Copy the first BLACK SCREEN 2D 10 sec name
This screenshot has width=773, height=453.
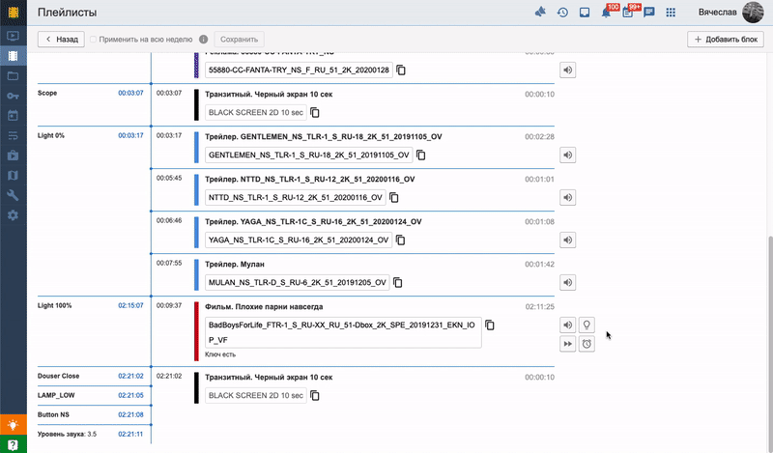pyautogui.click(x=315, y=112)
